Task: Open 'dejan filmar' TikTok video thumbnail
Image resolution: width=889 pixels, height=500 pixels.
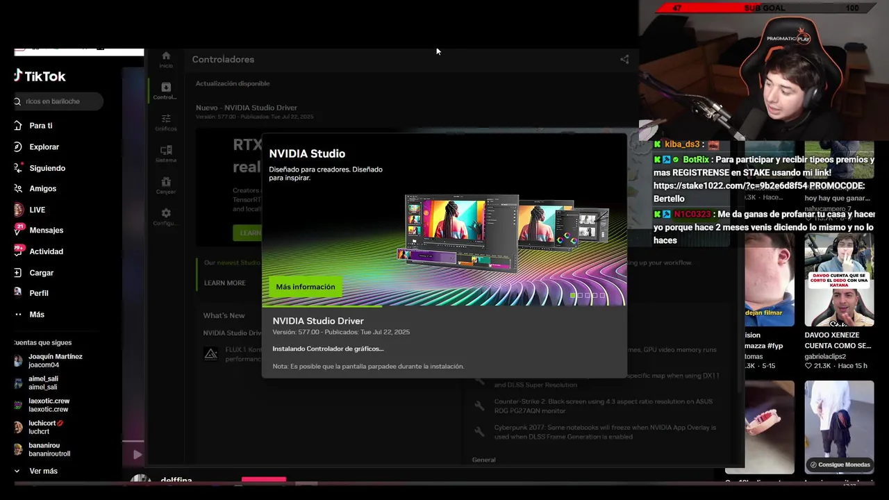Action: pyautogui.click(x=770, y=280)
